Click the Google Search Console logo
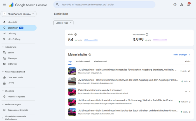Screen dimensions: 196x121 pyautogui.click(x=28, y=5)
